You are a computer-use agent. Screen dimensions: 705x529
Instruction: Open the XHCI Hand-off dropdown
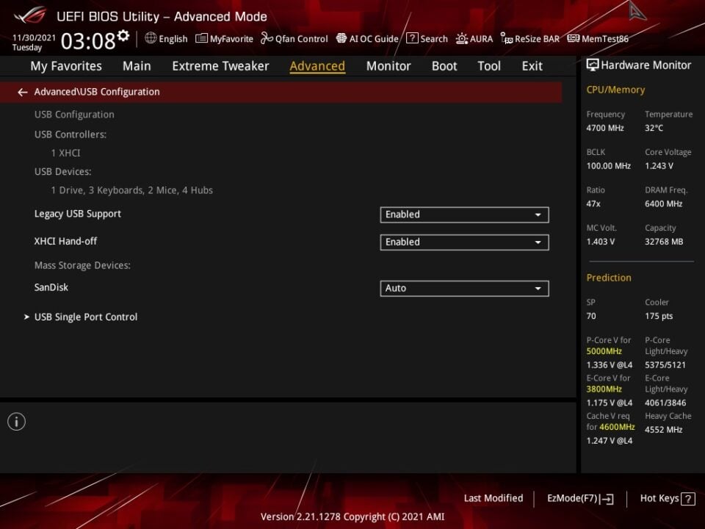[x=464, y=242]
